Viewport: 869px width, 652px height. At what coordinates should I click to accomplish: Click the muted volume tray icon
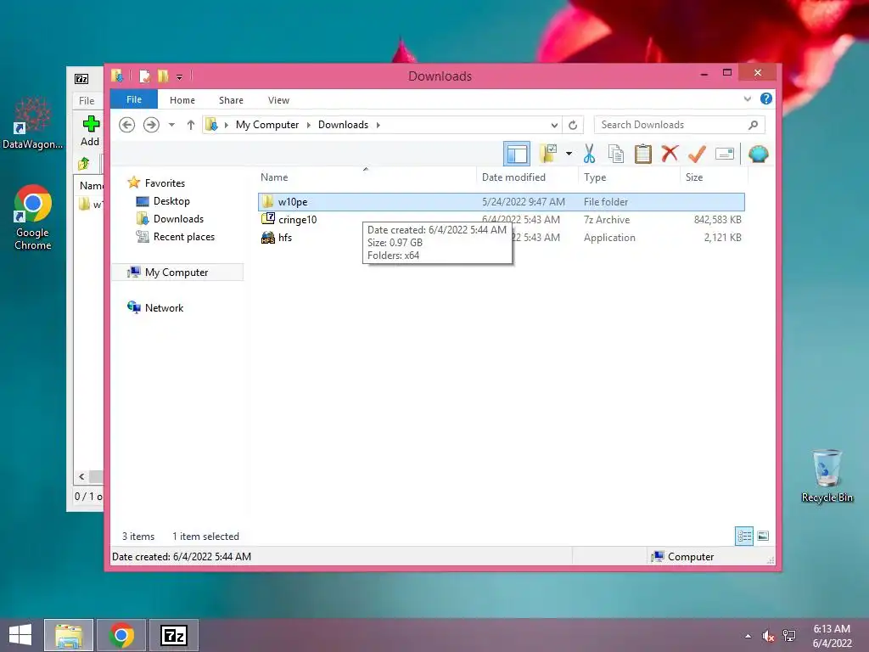(x=768, y=636)
